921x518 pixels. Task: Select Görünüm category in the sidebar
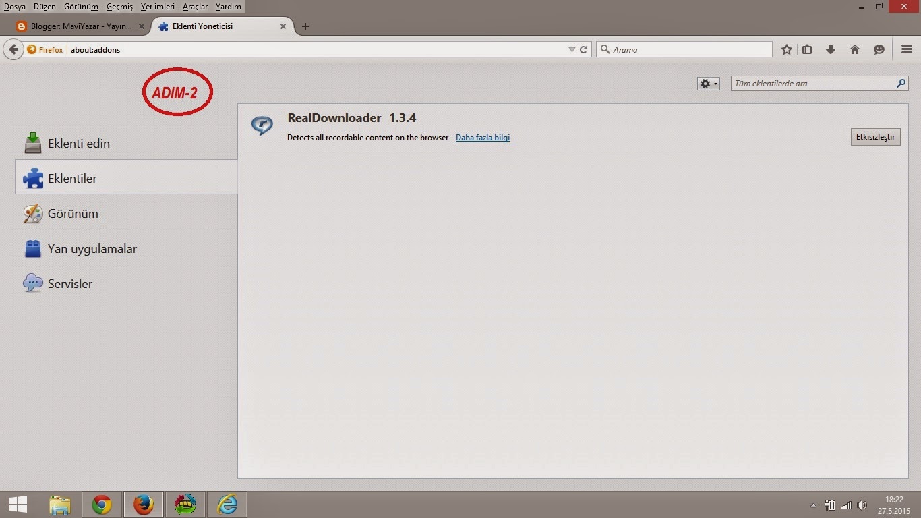[x=73, y=214]
